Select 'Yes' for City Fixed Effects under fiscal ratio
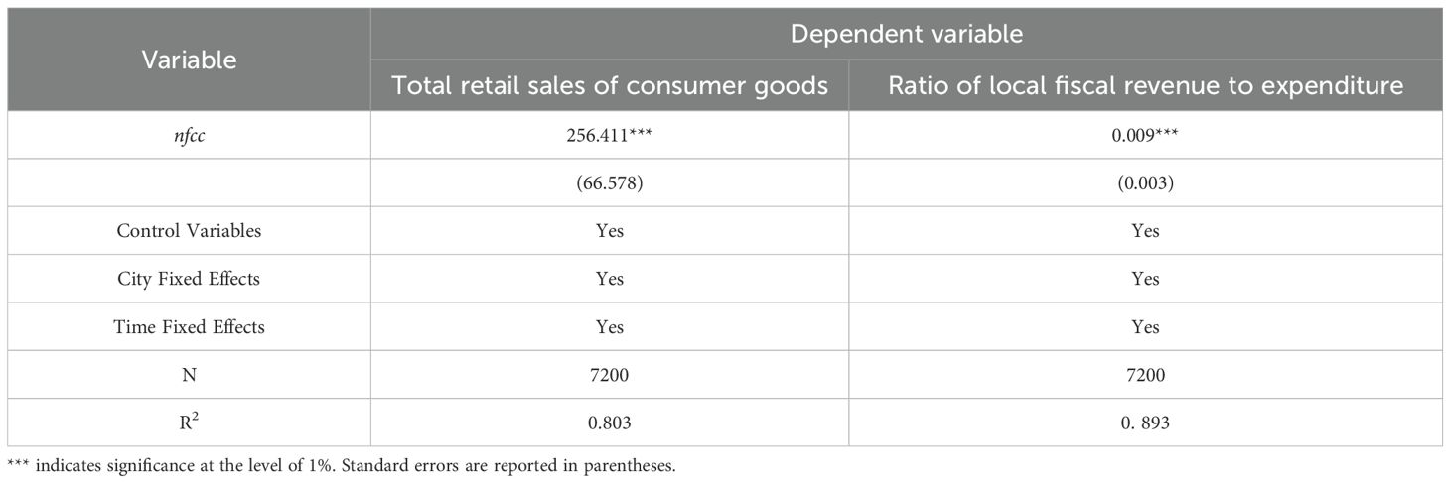Viewport: 1450px width, 483px height. [1145, 279]
